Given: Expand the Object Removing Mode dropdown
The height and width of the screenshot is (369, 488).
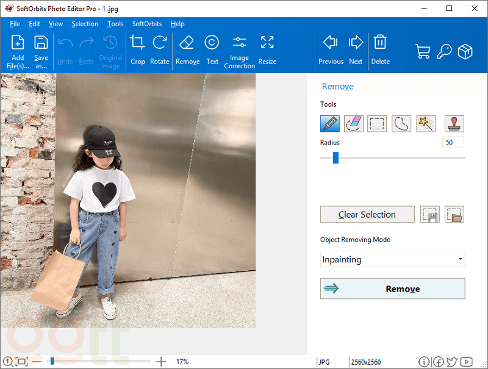Looking at the screenshot, I should click(392, 259).
